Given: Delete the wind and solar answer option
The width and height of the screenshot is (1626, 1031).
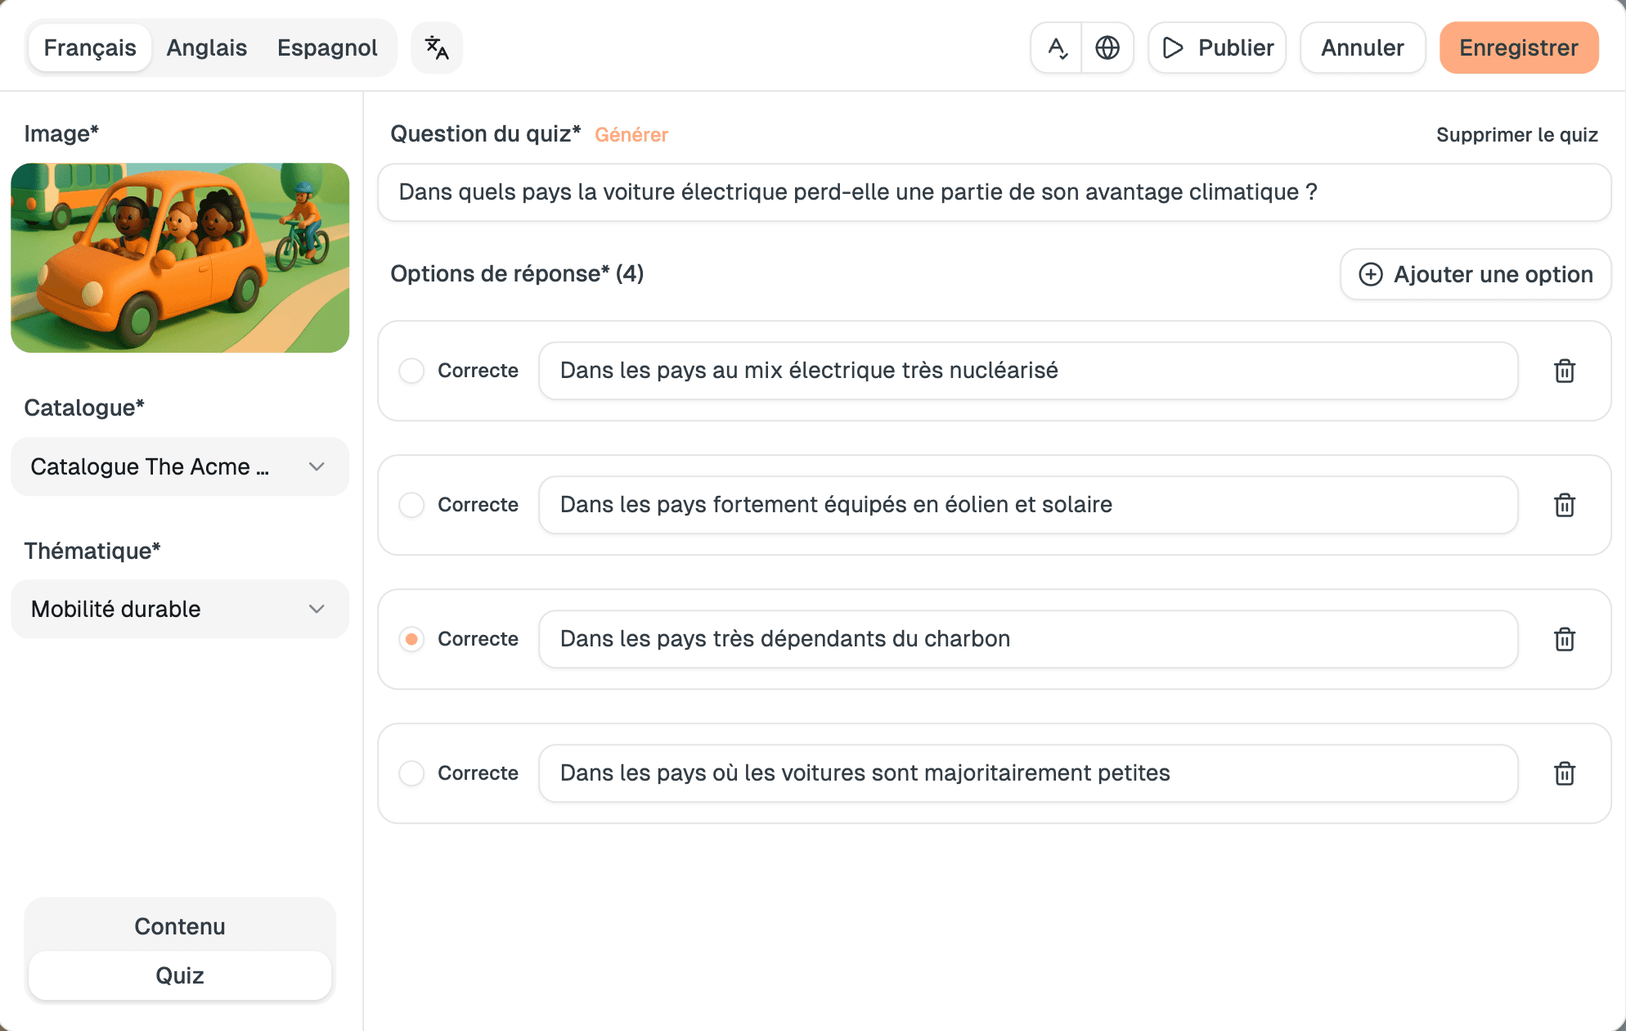Looking at the screenshot, I should [x=1565, y=505].
